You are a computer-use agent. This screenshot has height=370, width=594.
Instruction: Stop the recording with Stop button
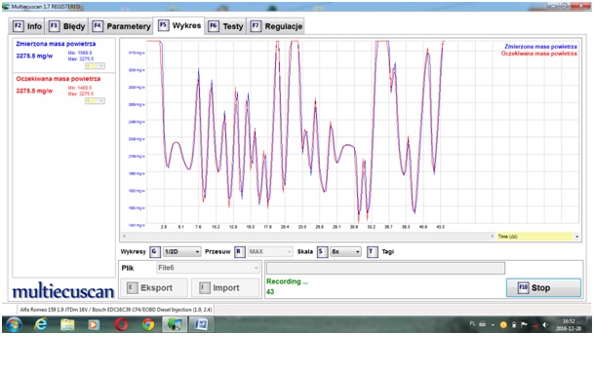[543, 288]
